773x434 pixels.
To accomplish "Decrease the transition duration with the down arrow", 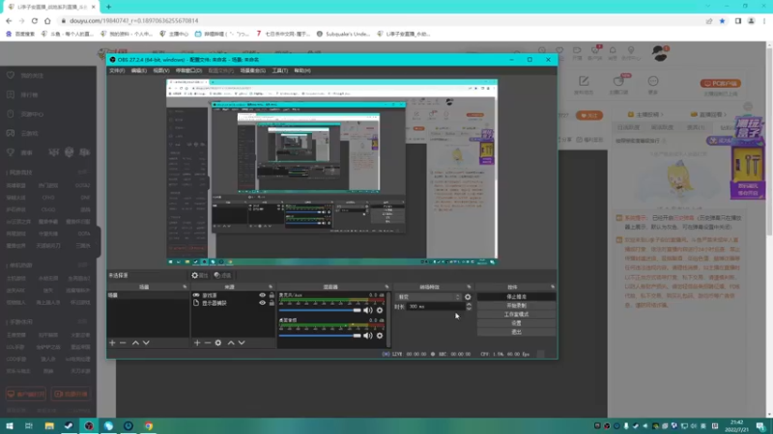I will pos(469,309).
